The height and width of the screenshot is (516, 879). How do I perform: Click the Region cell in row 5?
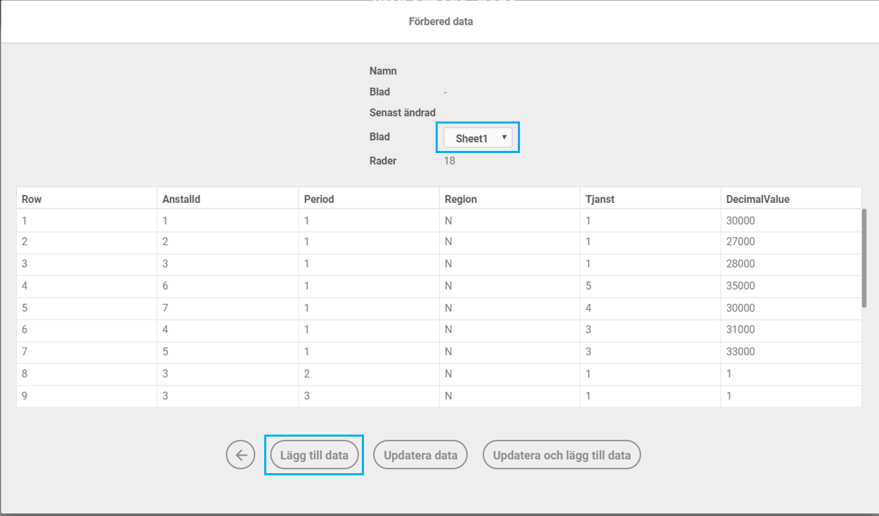pos(448,308)
